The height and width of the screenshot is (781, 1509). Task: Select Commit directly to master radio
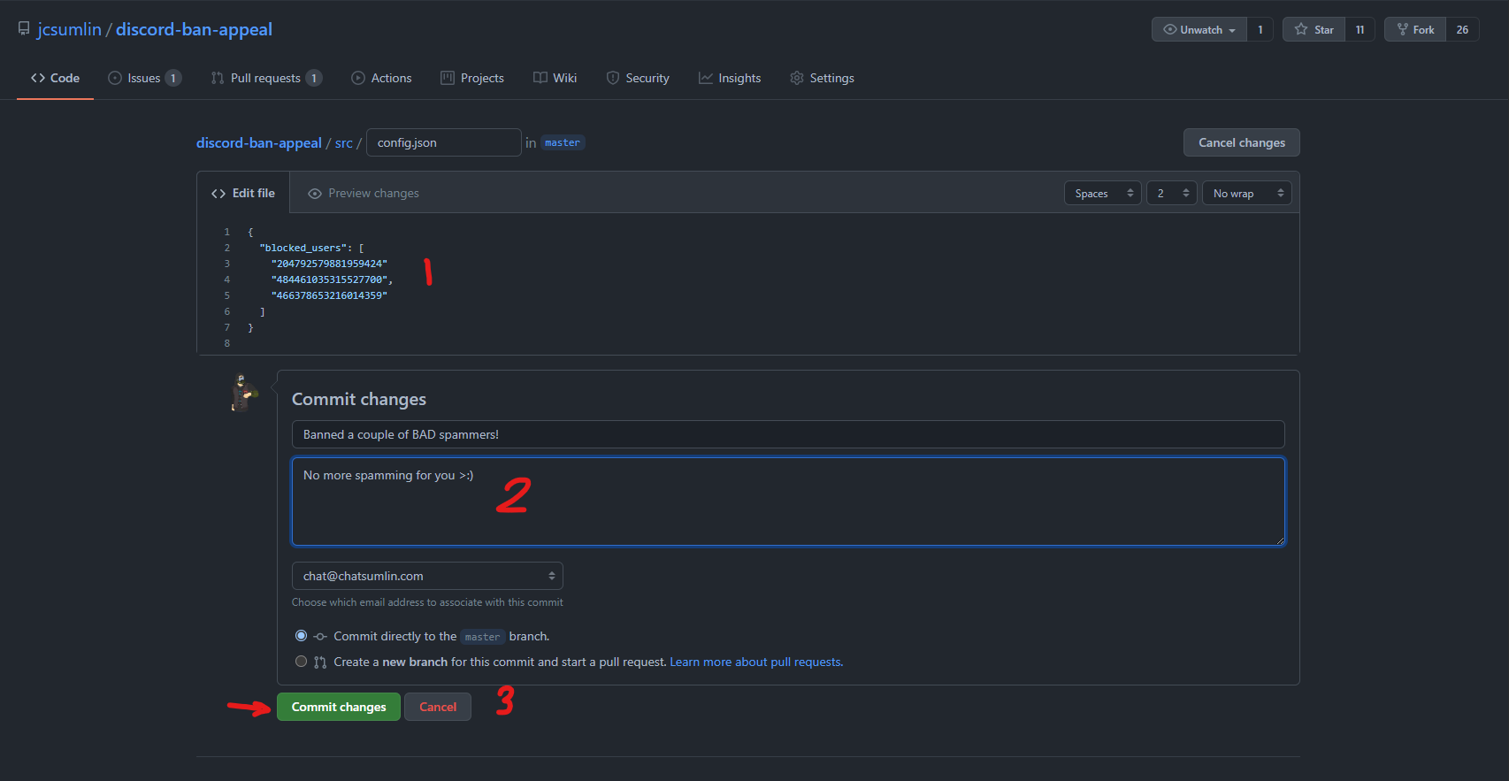coord(301,636)
